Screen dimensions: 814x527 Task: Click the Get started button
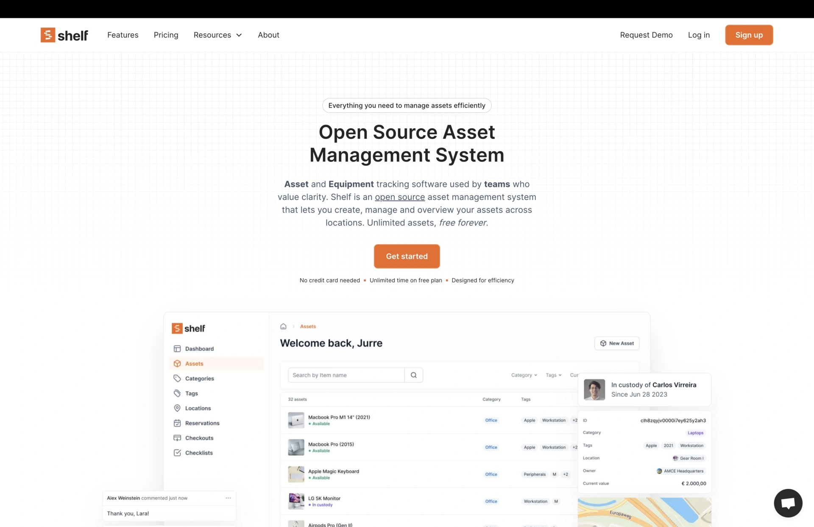click(x=407, y=256)
